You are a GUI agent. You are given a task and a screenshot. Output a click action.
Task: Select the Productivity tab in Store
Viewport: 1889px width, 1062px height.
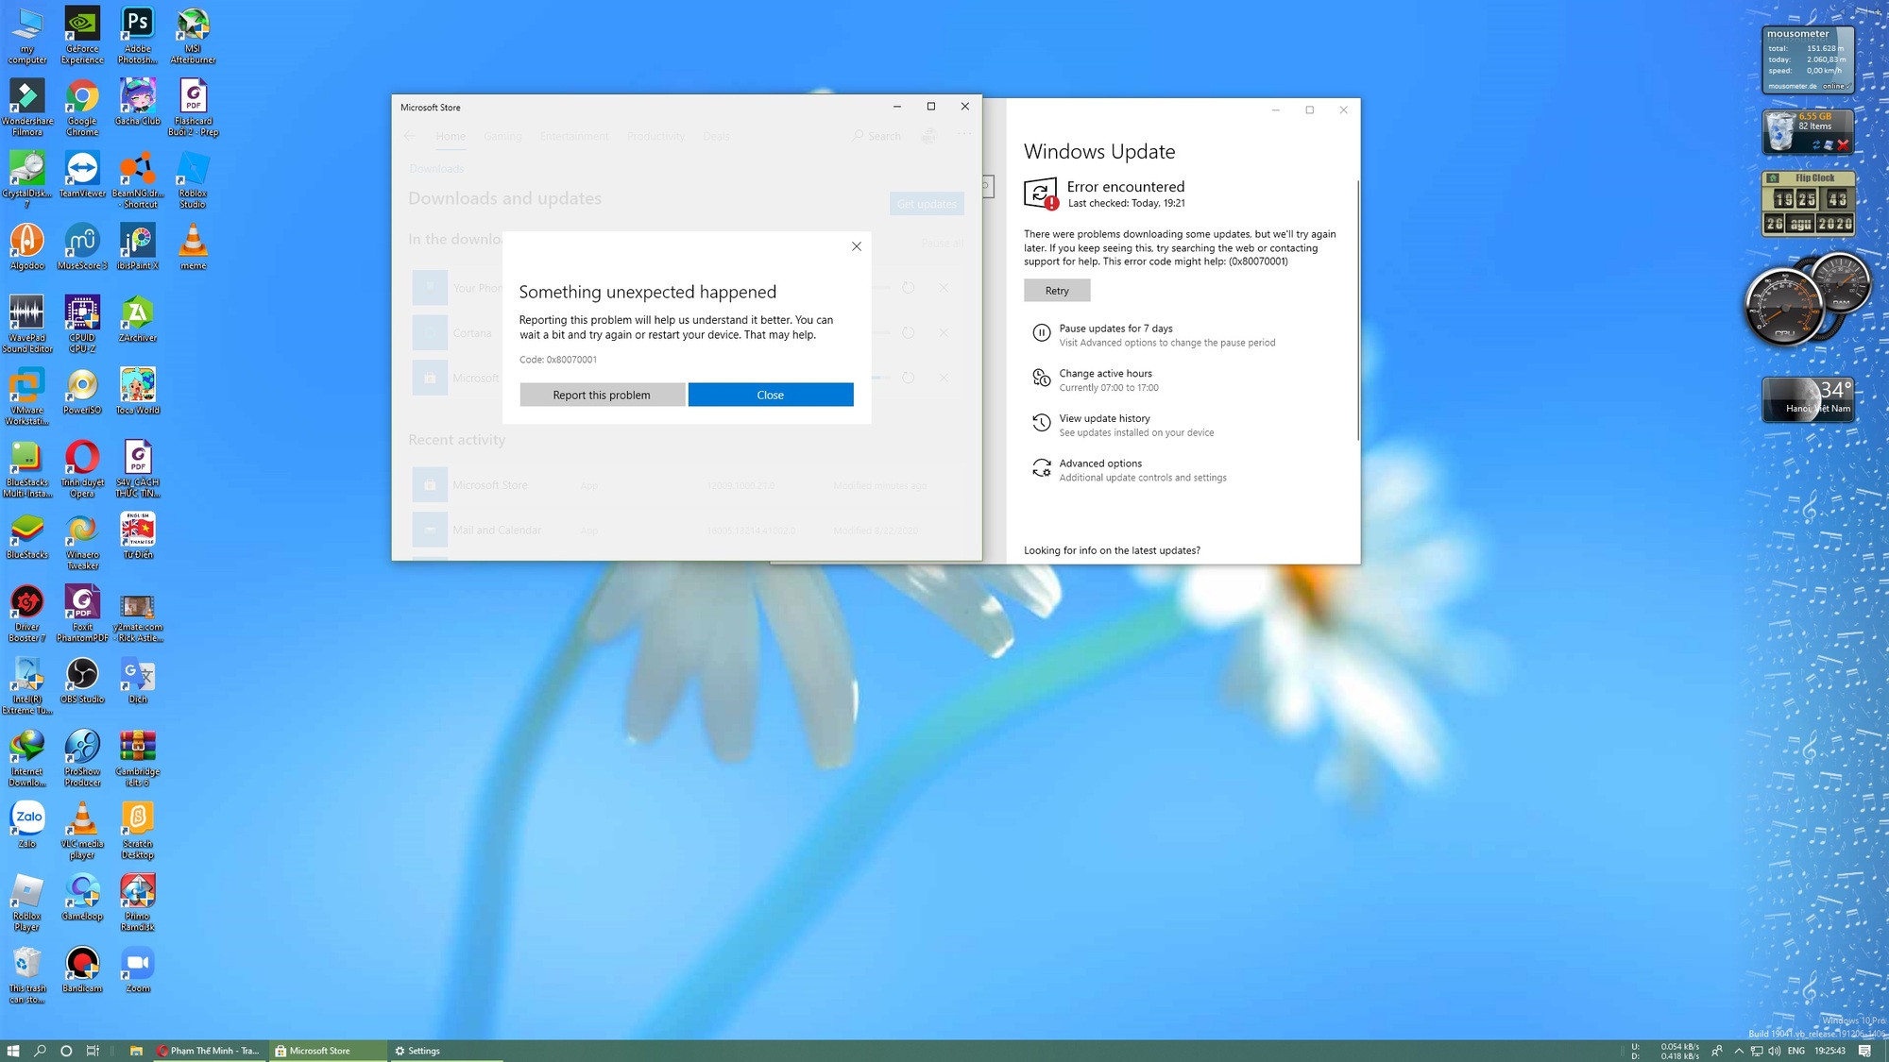point(655,136)
